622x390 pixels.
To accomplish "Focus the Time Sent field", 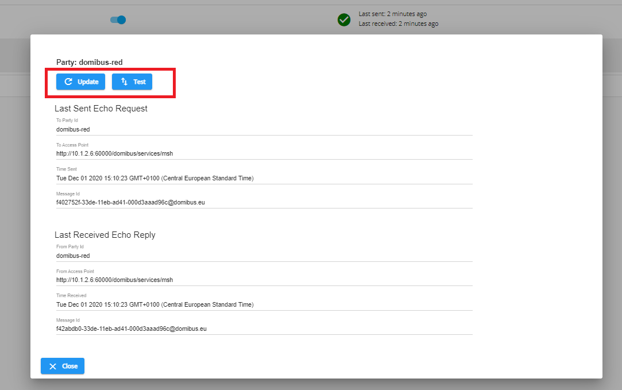I will point(264,178).
